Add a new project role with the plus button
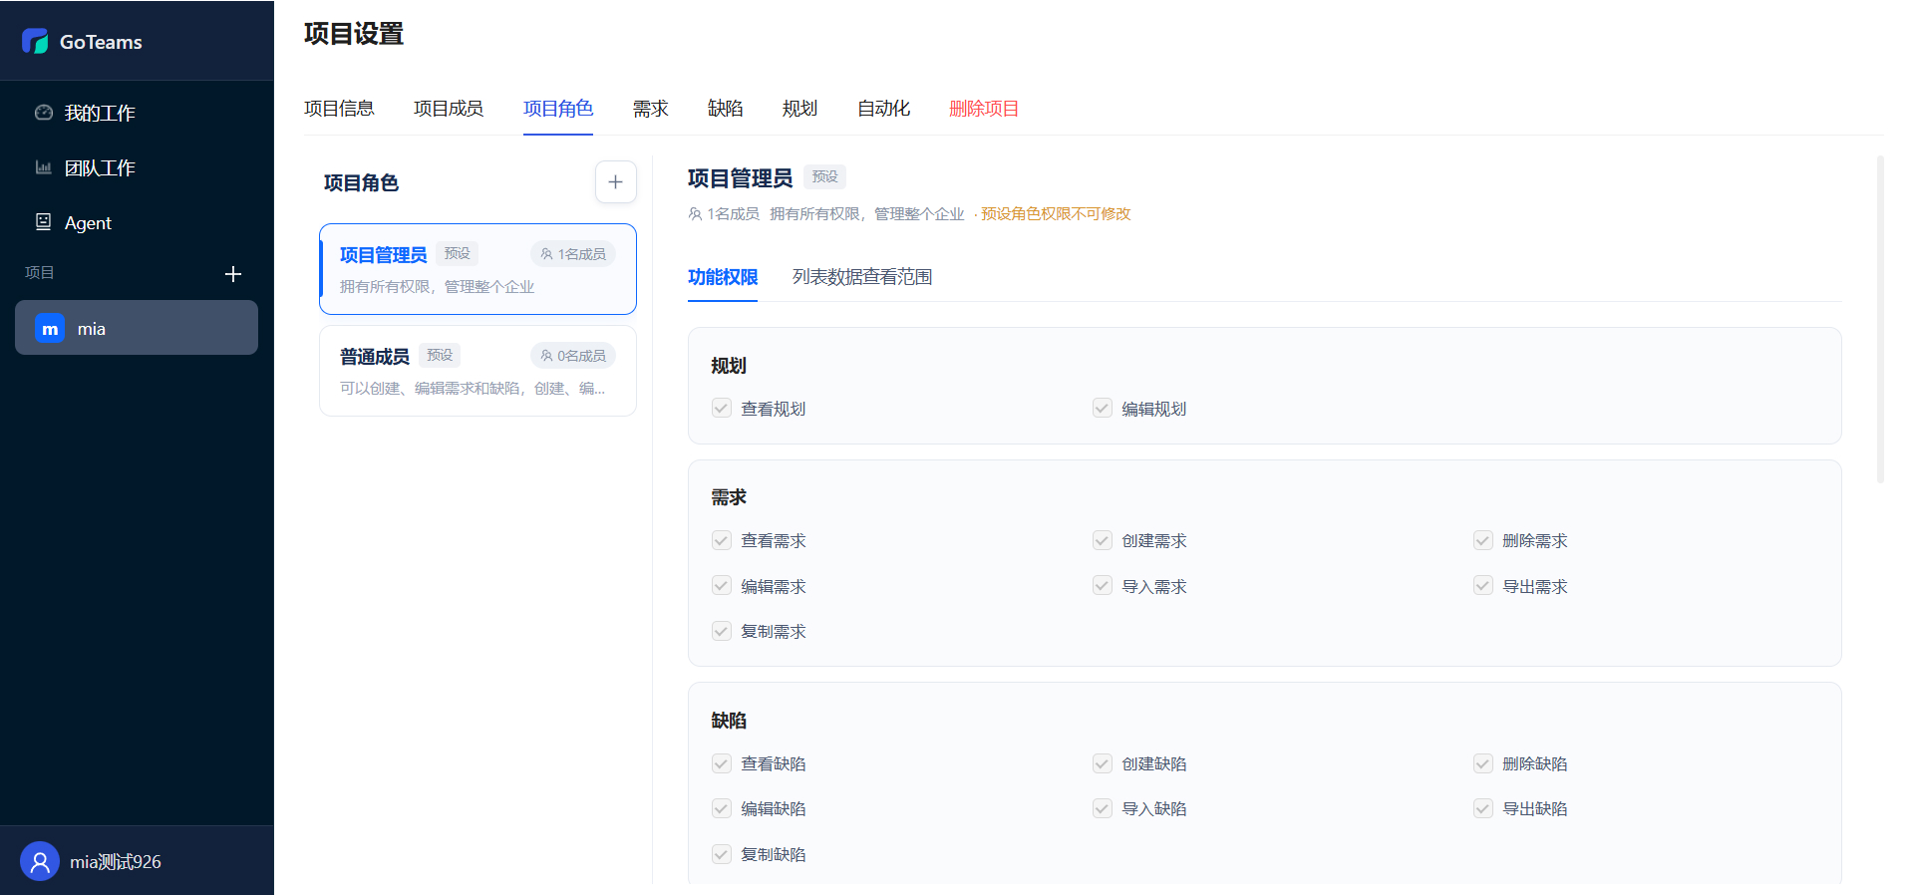Viewport: 1914px width, 895px height. coord(615,182)
